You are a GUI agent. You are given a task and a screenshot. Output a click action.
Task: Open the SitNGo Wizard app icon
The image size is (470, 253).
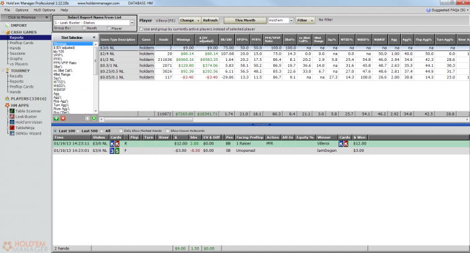pos(12,133)
